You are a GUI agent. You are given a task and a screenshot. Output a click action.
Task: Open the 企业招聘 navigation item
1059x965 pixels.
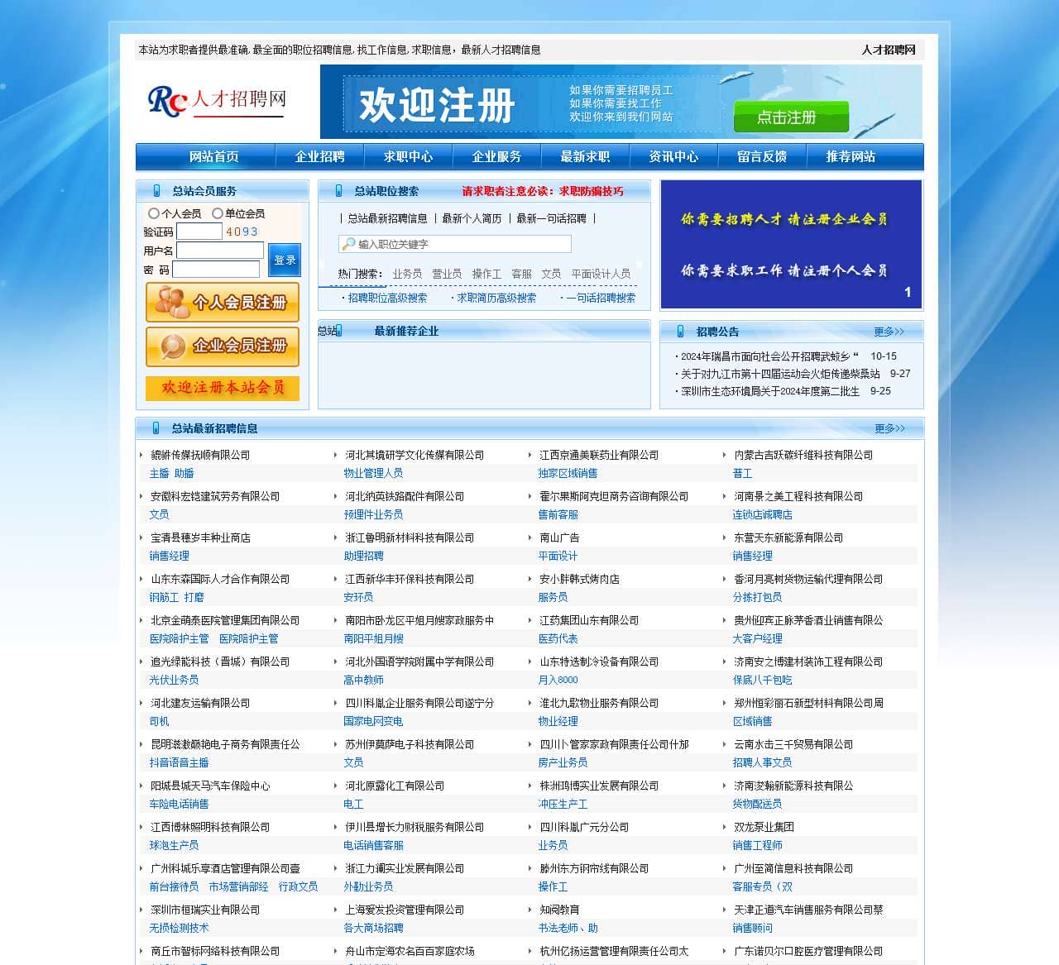pyautogui.click(x=320, y=157)
